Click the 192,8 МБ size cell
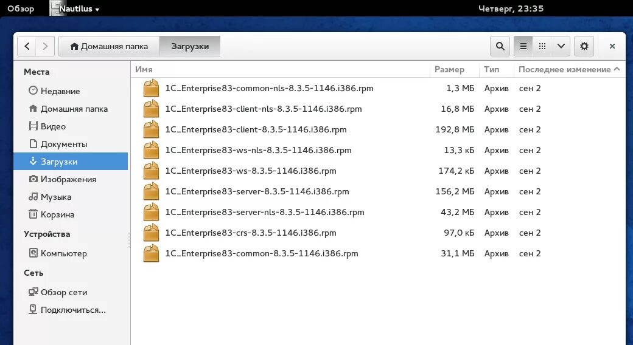This screenshot has height=345, width=633. click(455, 129)
